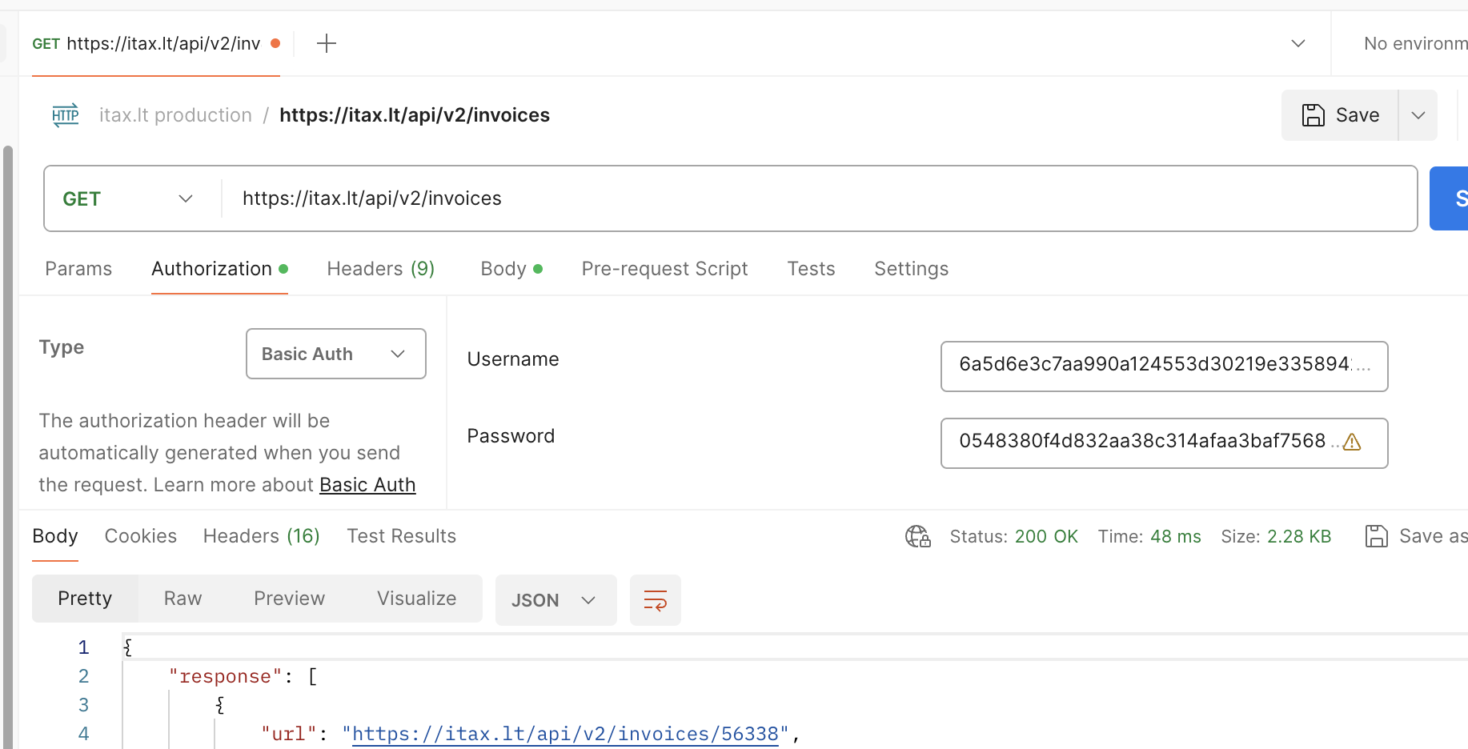
Task: Click the HTTP request type icon
Action: 66,115
